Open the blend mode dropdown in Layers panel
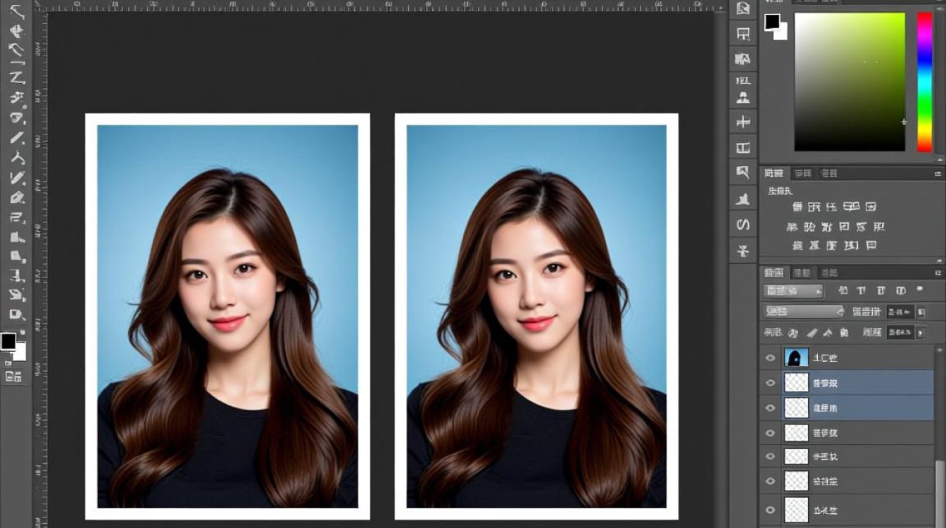Viewport: 946px width, 528px height. [803, 311]
